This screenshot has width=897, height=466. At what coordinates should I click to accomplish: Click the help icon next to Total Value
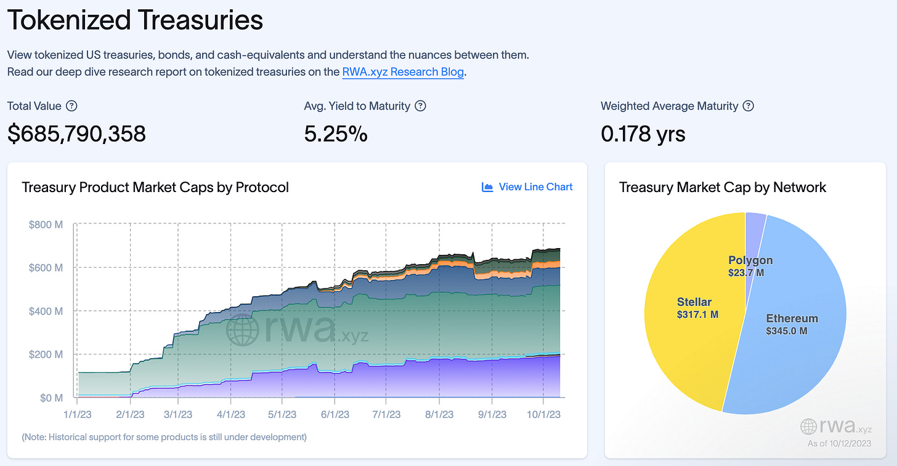coord(71,106)
